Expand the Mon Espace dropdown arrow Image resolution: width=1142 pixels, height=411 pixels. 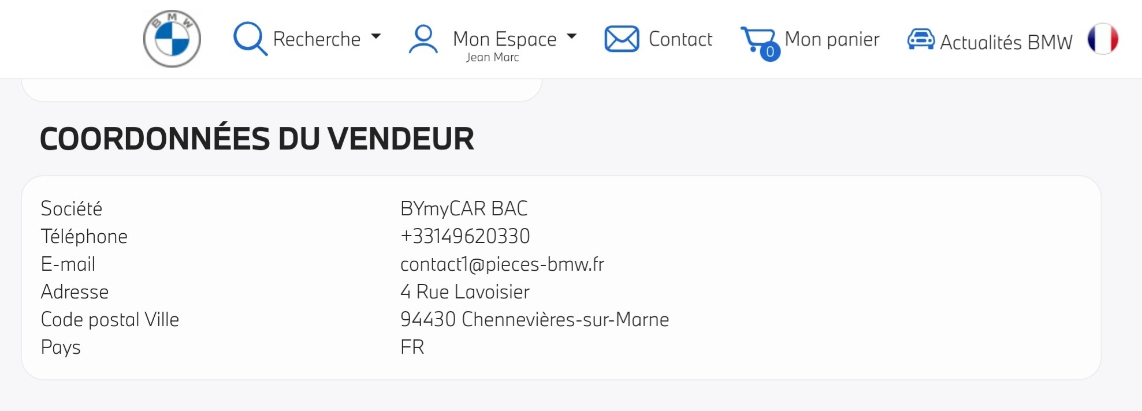tap(572, 36)
